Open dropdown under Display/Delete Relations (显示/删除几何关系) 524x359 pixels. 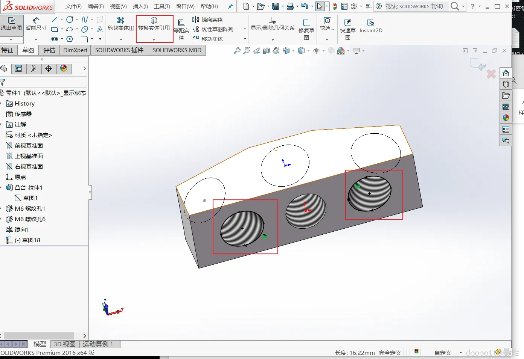click(x=273, y=39)
